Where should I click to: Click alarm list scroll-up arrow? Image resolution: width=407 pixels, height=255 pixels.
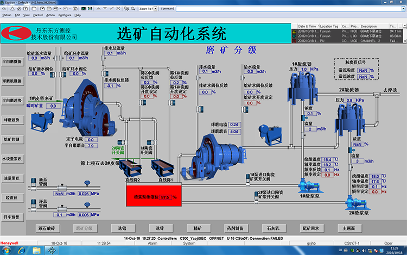404,26
